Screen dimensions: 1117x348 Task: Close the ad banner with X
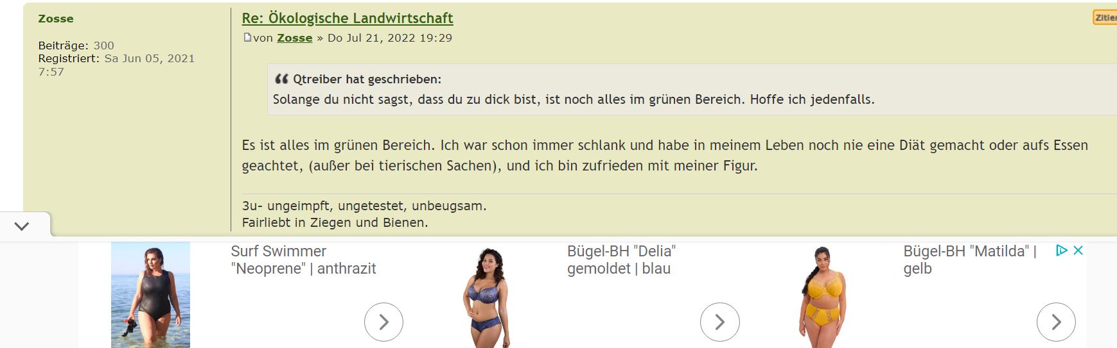(1078, 251)
